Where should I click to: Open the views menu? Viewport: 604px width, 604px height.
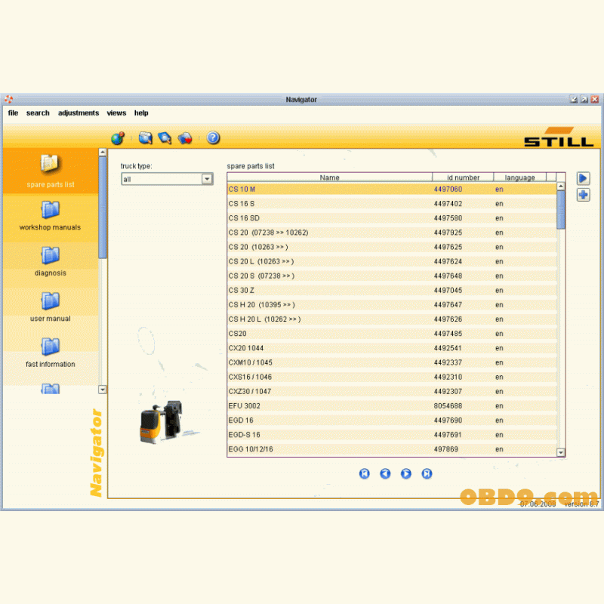click(116, 112)
